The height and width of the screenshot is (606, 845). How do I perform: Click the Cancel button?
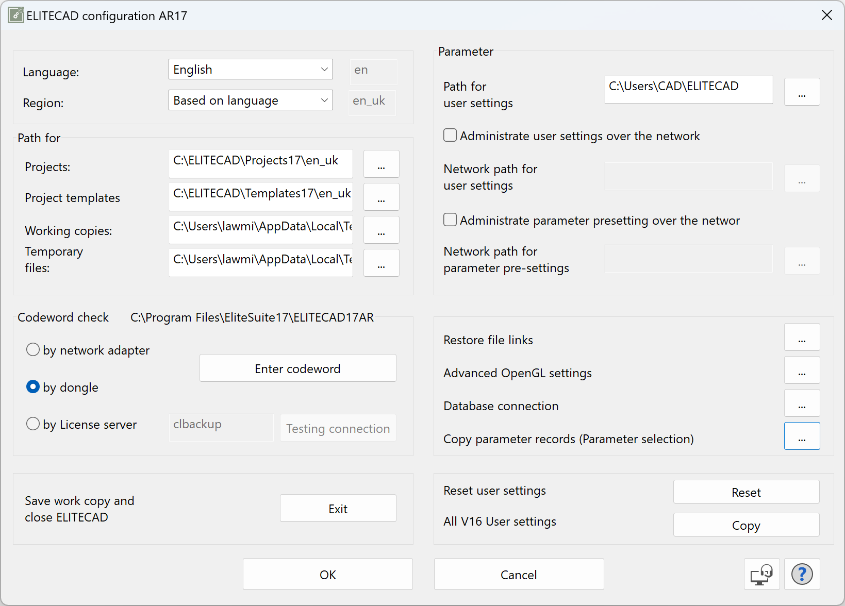519,574
